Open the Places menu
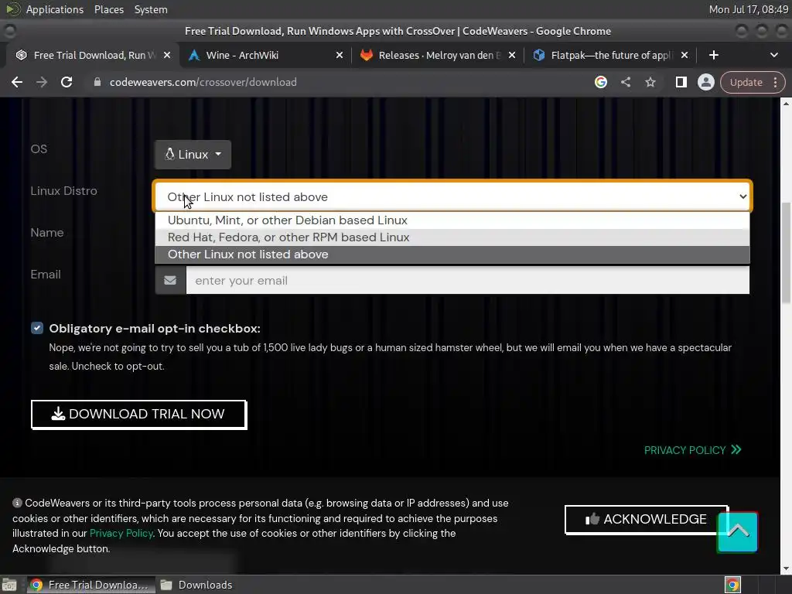Viewport: 792px width, 594px height. click(108, 9)
